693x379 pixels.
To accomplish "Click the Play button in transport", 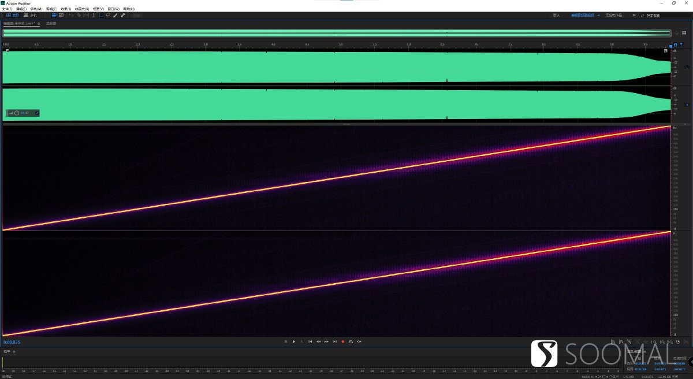I will click(x=294, y=341).
